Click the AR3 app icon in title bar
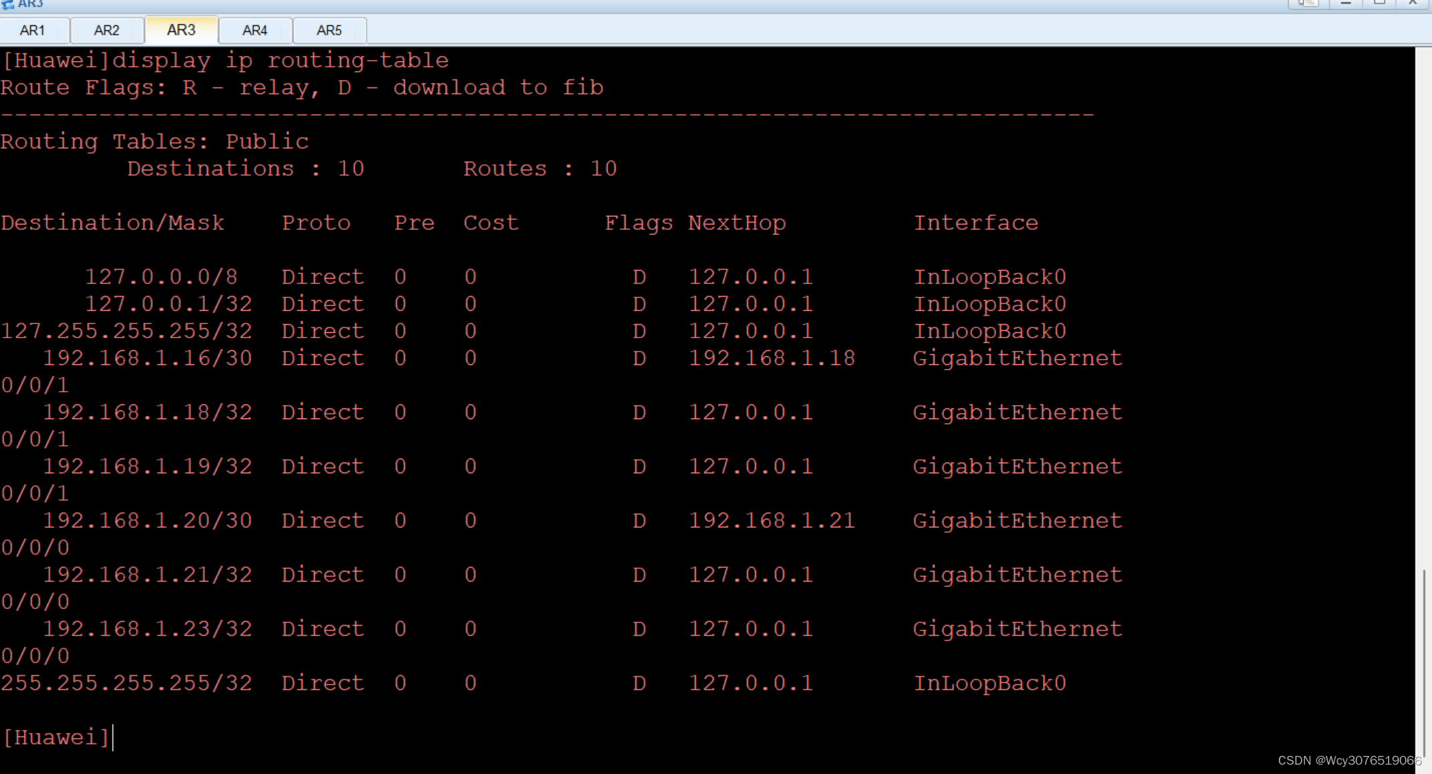The image size is (1432, 774). (7, 4)
